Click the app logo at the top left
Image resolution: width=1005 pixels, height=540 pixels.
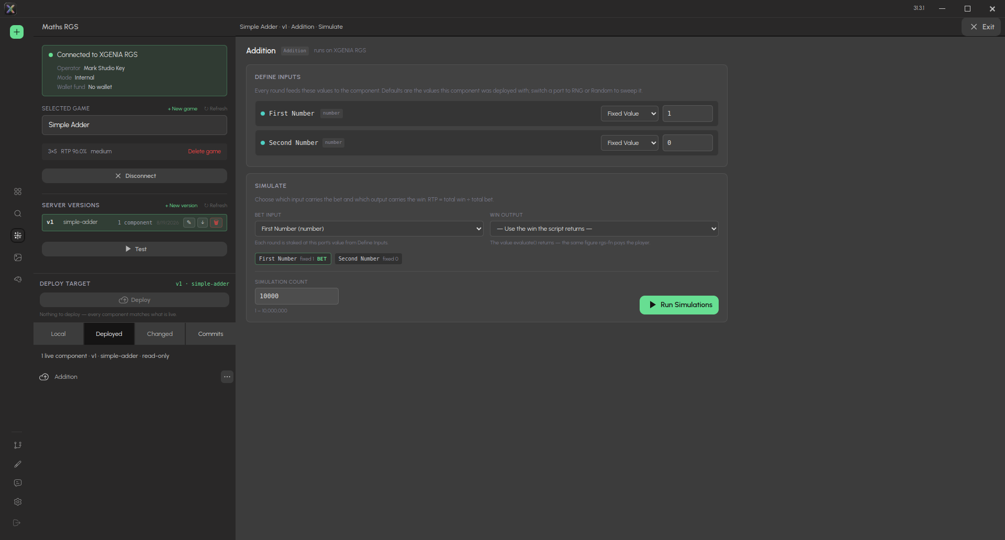(x=10, y=8)
